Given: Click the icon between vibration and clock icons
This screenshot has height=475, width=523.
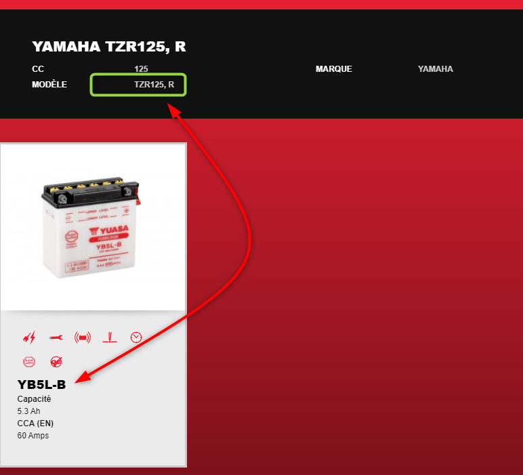Looking at the screenshot, I should 109,337.
